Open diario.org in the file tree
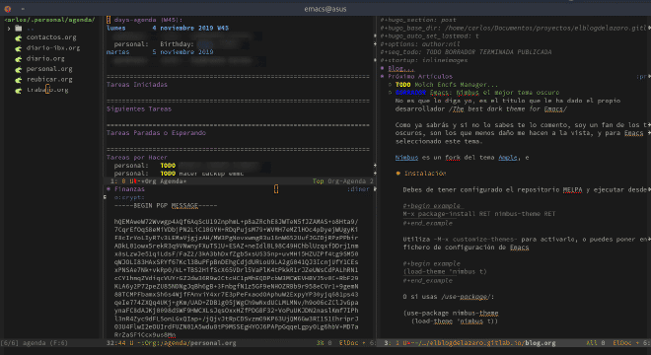Viewport: 651px width, 355px height. coord(45,58)
